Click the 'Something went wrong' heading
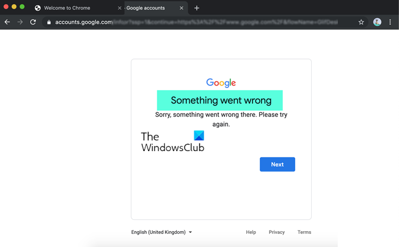 pos(221,101)
